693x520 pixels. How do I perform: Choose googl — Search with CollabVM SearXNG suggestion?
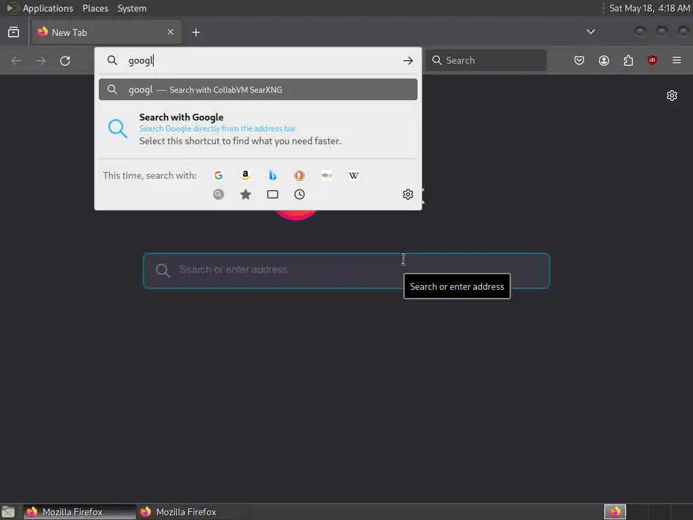coord(258,90)
